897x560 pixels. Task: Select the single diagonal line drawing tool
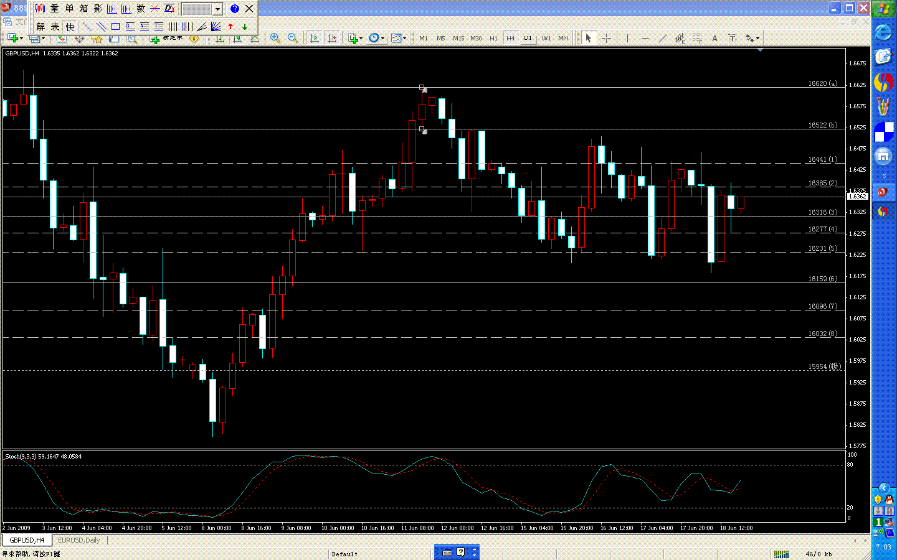point(87,27)
